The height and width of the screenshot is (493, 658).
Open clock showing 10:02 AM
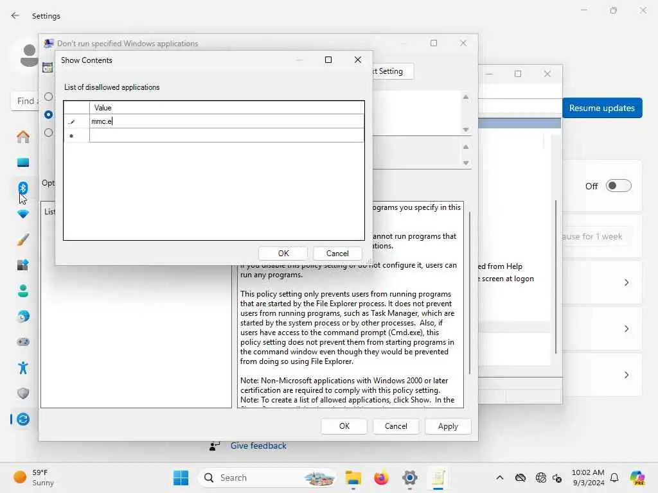pyautogui.click(x=588, y=478)
